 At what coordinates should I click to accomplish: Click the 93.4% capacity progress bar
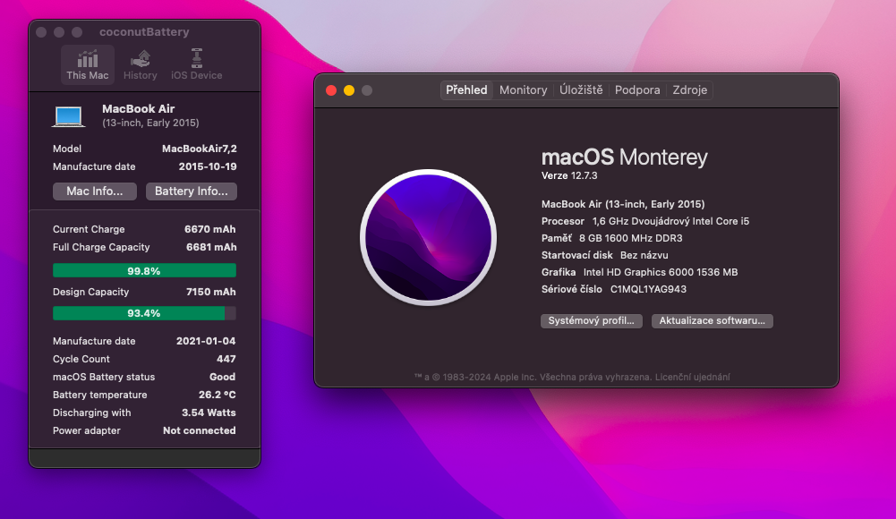pos(145,313)
